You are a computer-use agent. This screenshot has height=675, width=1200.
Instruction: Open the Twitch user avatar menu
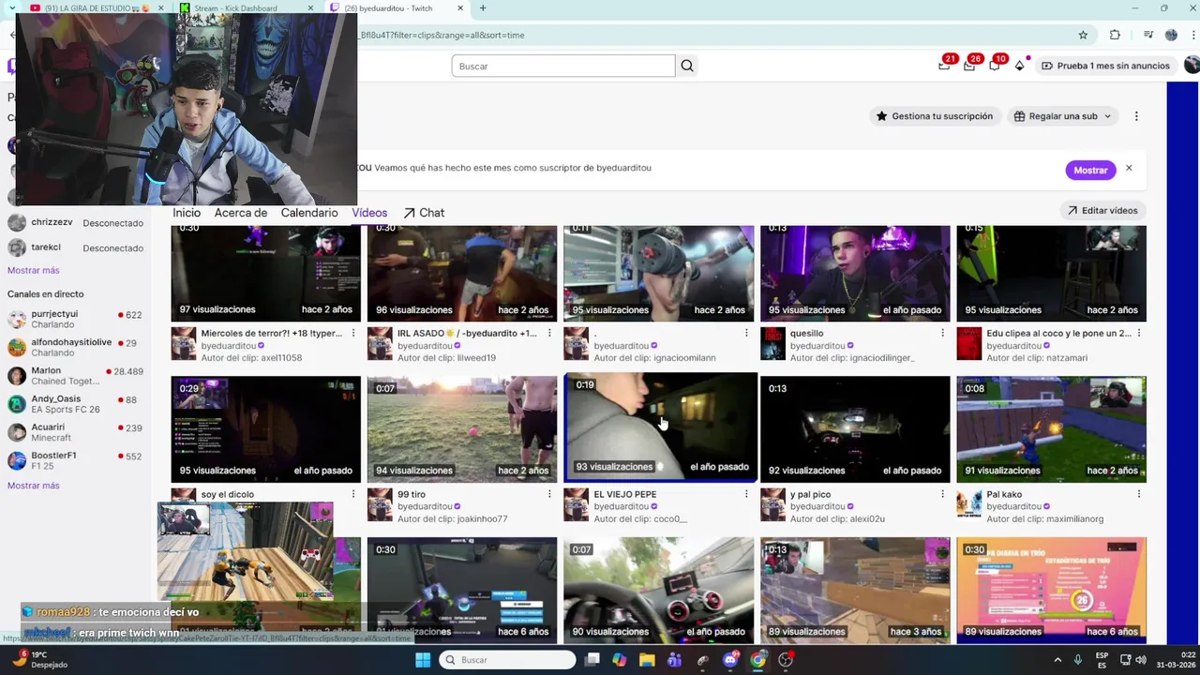tap(1192, 66)
